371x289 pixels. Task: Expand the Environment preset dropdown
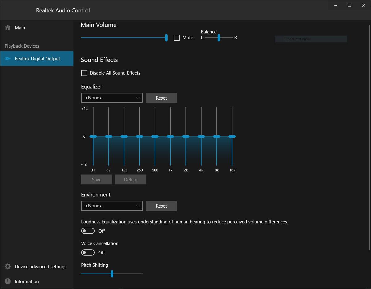click(112, 206)
